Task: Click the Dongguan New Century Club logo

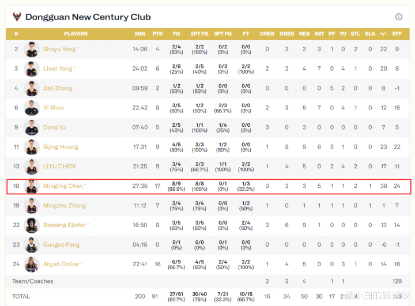Action: (16, 17)
